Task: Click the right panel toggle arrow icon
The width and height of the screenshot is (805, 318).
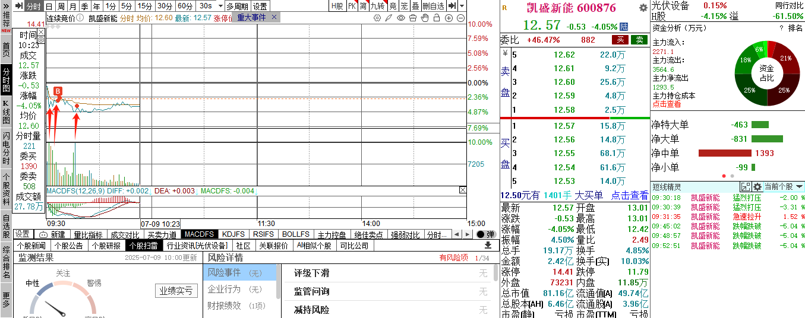Action: coord(452,6)
